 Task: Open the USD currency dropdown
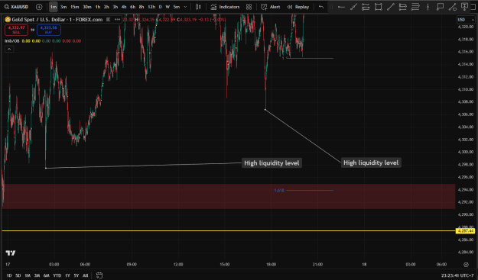point(466,20)
